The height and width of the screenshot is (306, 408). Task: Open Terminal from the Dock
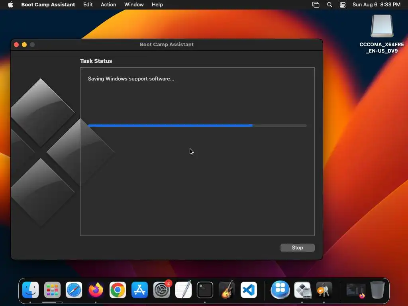205,290
